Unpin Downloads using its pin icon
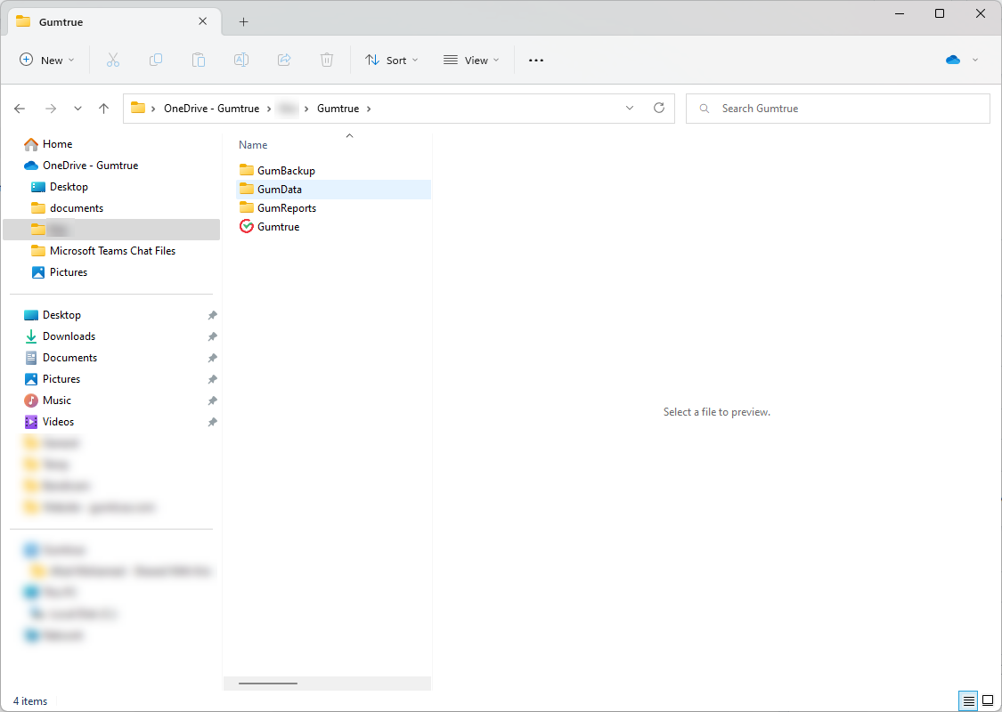This screenshot has height=712, width=1002. (x=212, y=336)
